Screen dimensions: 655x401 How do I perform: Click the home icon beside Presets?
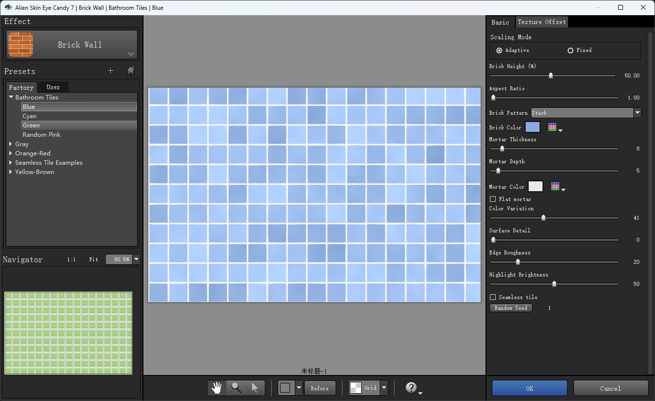click(x=131, y=71)
